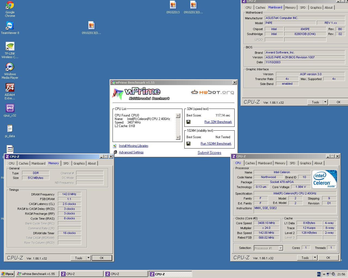Click Submit Scores link

tap(209, 153)
